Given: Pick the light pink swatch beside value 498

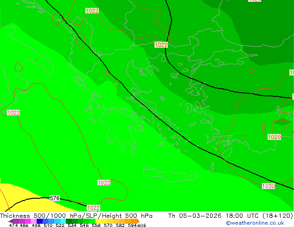Looking at the screenshot, I should pos(33,221).
